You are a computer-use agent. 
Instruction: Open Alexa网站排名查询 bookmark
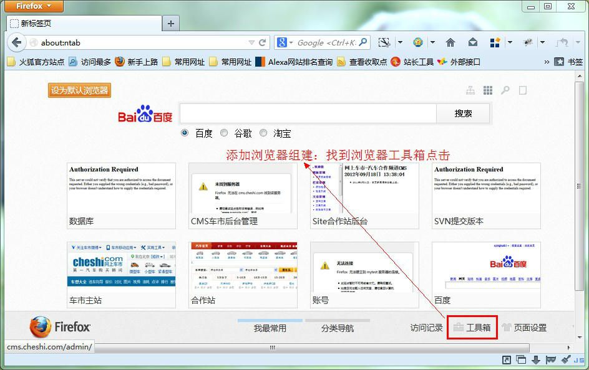[294, 62]
